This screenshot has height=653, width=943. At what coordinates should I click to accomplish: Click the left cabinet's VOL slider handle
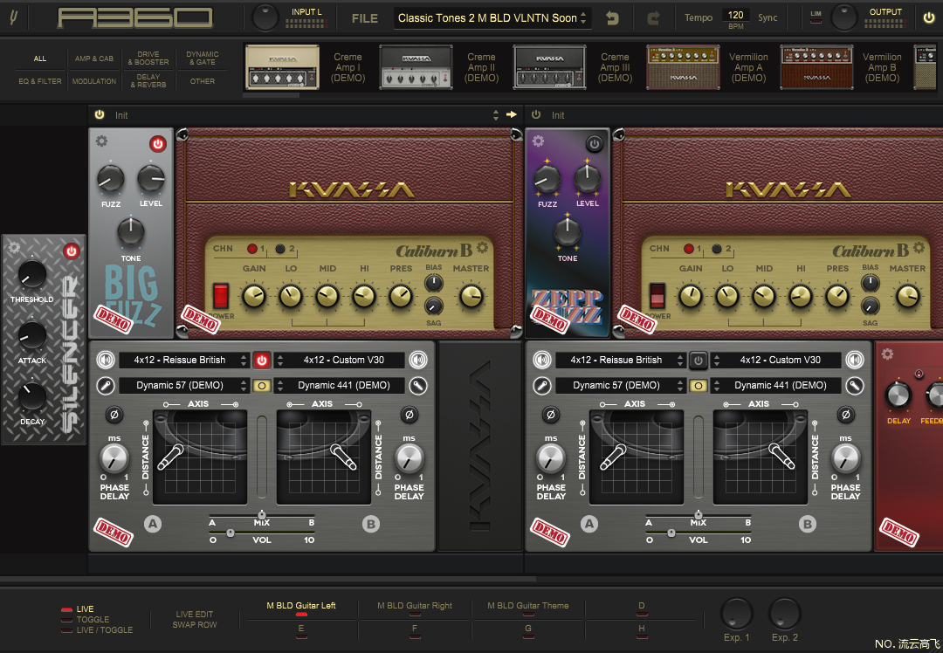(231, 533)
